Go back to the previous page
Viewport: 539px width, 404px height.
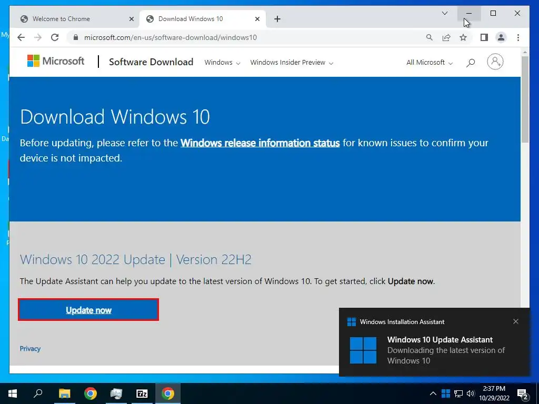click(x=21, y=37)
